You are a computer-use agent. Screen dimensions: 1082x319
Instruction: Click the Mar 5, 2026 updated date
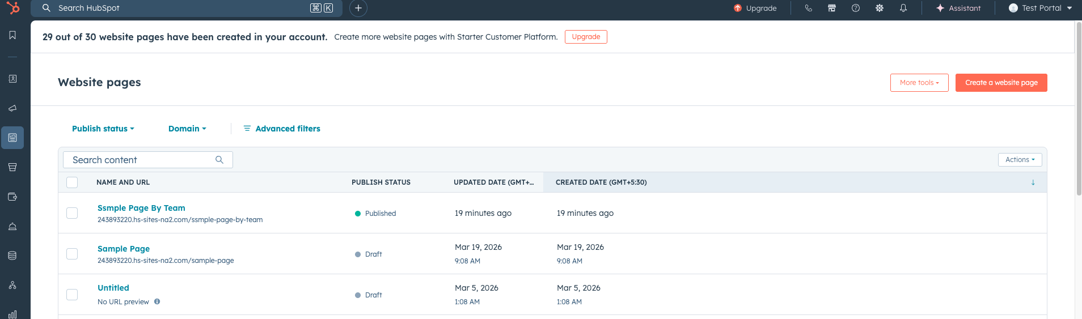(476, 288)
